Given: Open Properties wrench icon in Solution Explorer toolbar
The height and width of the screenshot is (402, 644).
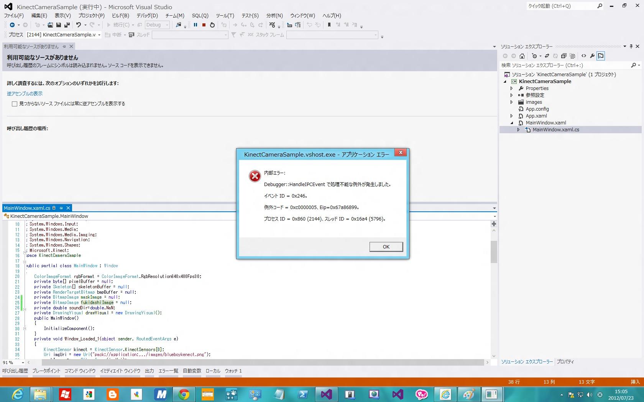Looking at the screenshot, I should 592,56.
